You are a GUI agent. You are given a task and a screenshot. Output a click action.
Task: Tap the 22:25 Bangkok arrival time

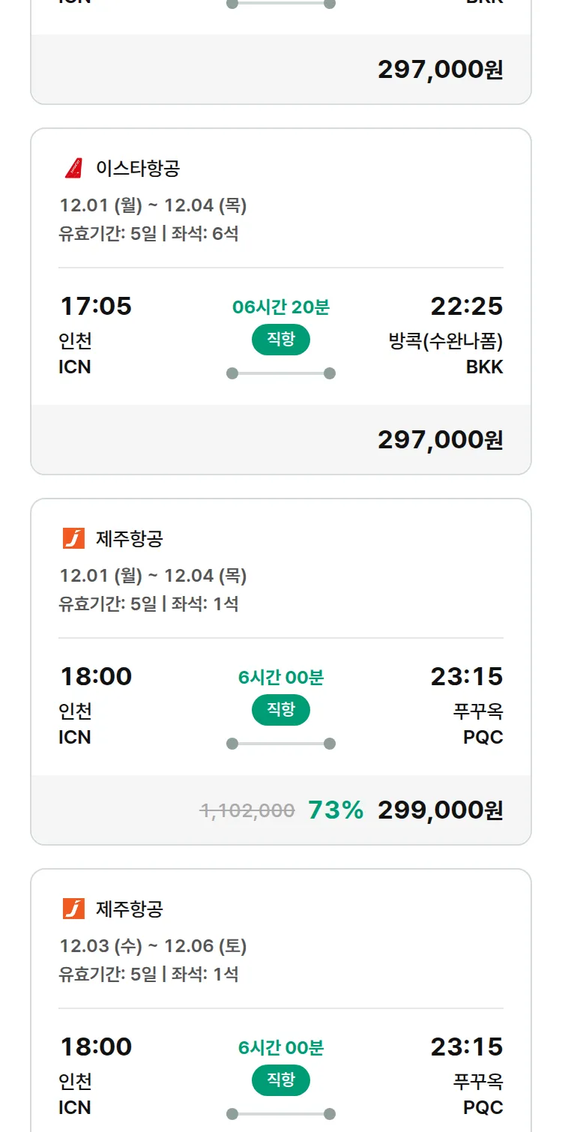466,306
